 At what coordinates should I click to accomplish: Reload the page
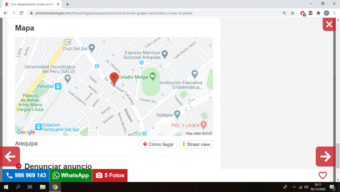coord(22,13)
